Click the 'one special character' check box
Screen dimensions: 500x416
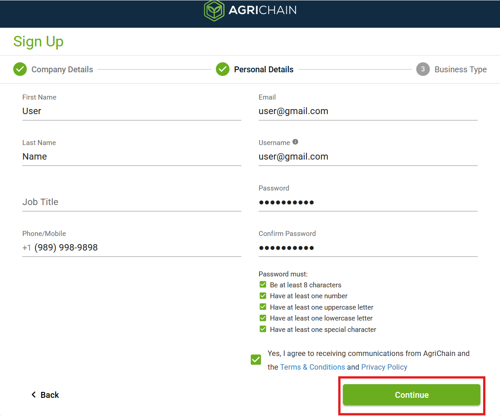(263, 329)
